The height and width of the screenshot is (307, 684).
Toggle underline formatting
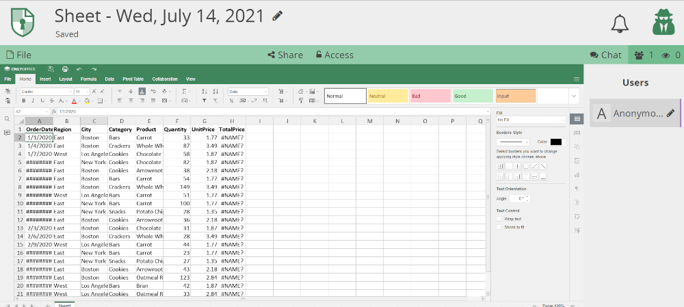pos(42,101)
